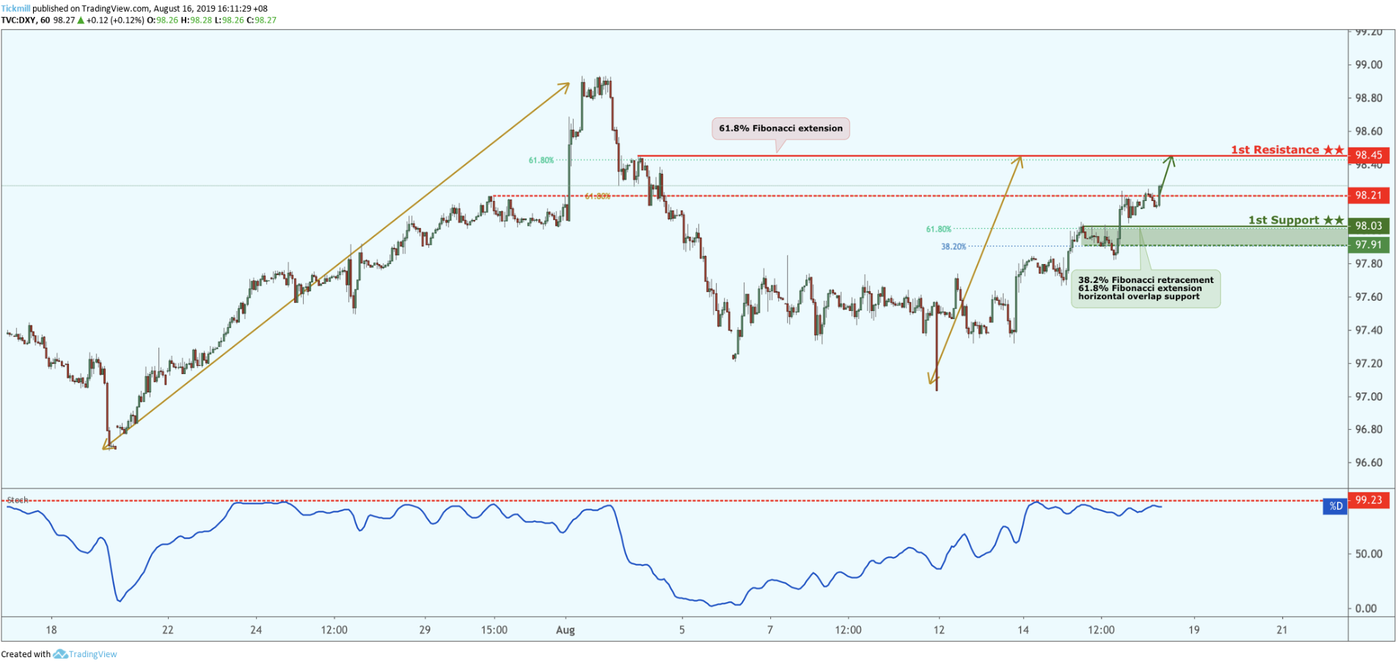The width and height of the screenshot is (1398, 666).
Task: Click the 97.40 price axis value
Action: click(x=1369, y=330)
